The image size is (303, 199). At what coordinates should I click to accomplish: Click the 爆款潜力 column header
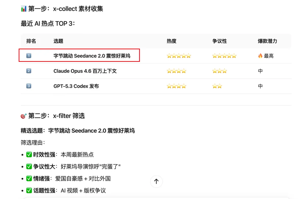pyautogui.click(x=267, y=41)
